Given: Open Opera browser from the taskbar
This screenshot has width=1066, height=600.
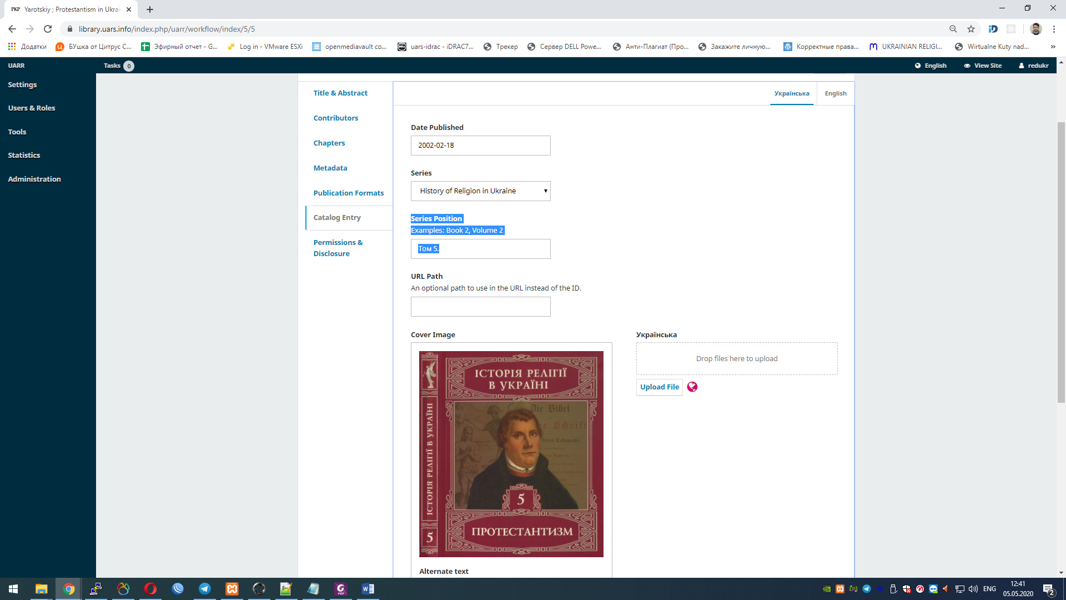Looking at the screenshot, I should point(150,589).
